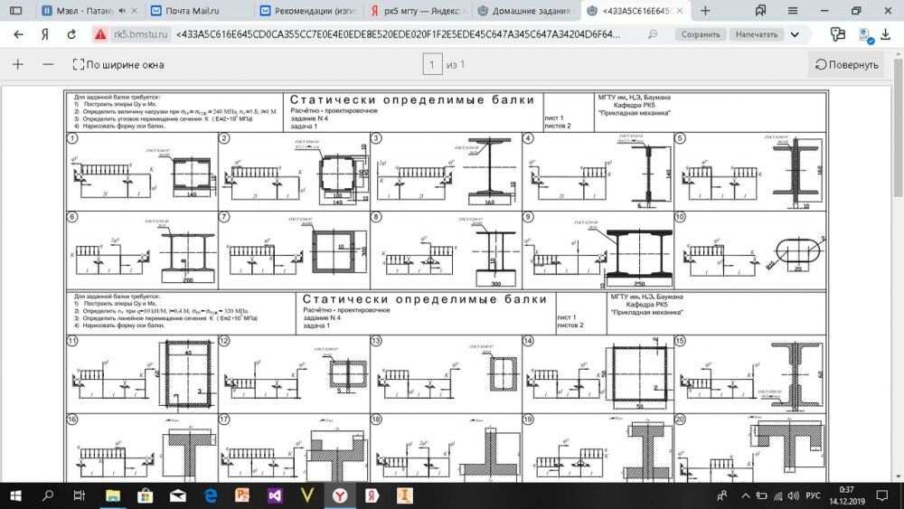Click beam problem number 10 diagram
This screenshot has height=509, width=904.
[750, 250]
